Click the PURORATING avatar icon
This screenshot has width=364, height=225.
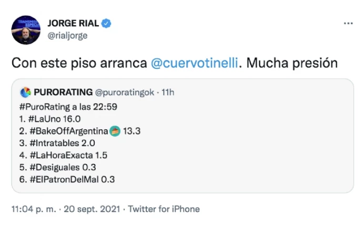(x=25, y=93)
